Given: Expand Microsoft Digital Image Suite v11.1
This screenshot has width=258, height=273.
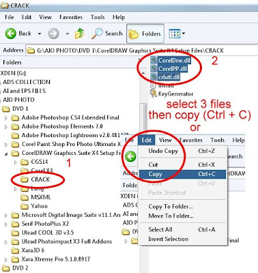Looking at the screenshot, I should pyautogui.click(x=6, y=215).
